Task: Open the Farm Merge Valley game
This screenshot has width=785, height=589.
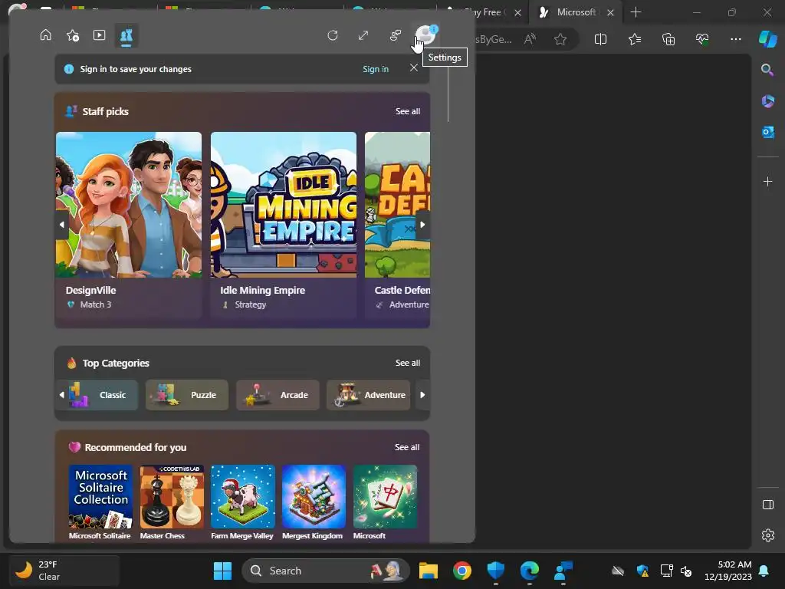Action: click(x=243, y=502)
